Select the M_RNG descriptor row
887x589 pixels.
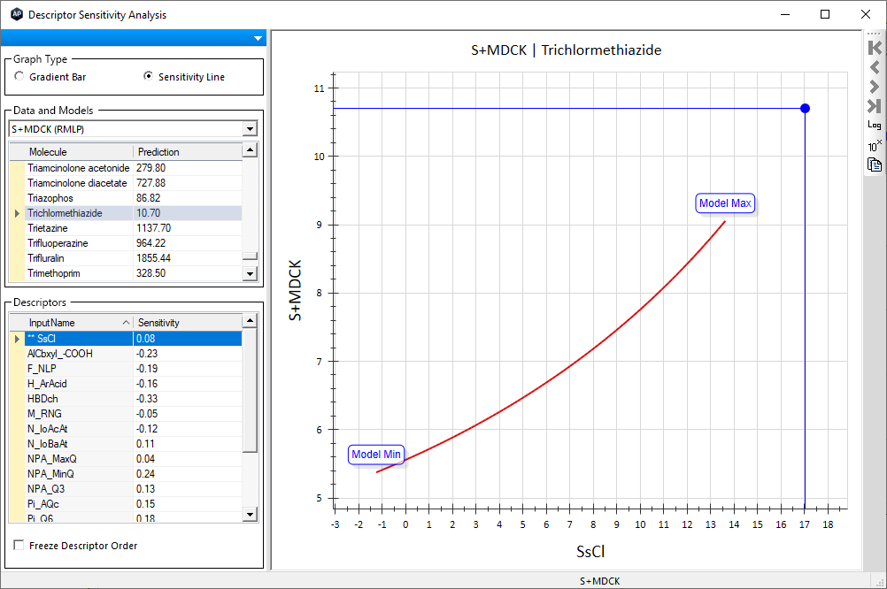(134, 414)
